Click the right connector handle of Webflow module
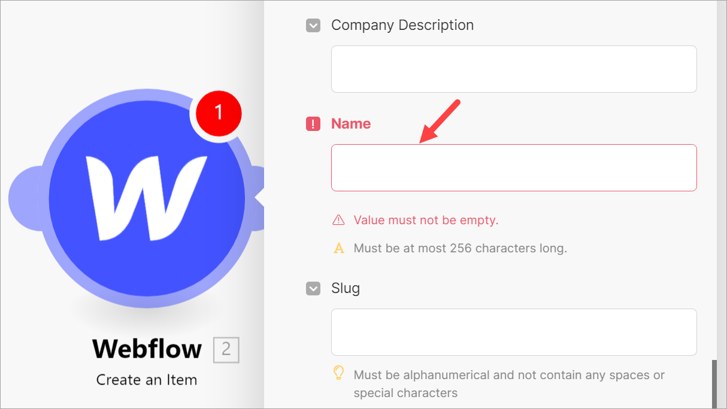The width and height of the screenshot is (727, 409). pos(256,199)
